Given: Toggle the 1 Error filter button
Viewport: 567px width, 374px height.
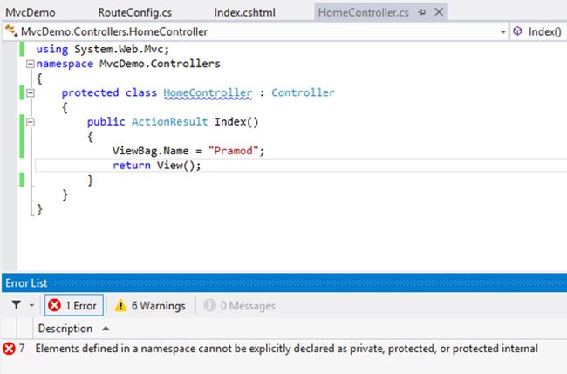Looking at the screenshot, I should tap(74, 305).
